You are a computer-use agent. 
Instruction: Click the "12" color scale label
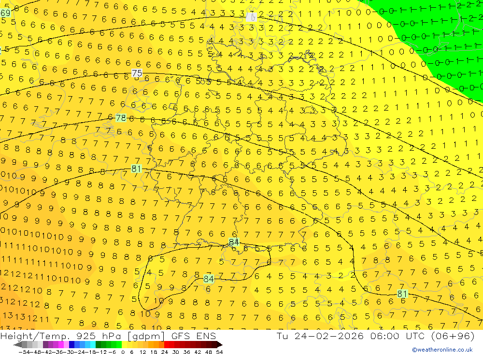(142, 352)
